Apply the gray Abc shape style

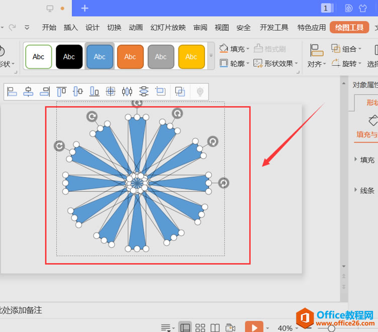click(161, 57)
